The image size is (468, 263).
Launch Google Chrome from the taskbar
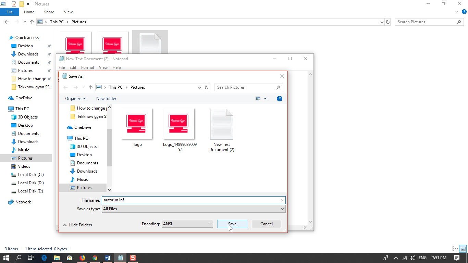click(x=95, y=258)
